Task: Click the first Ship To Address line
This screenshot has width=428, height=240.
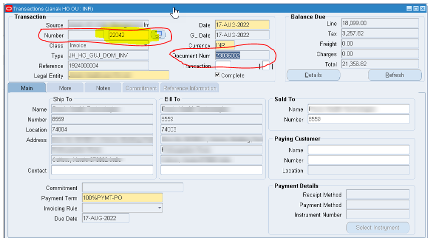Action: 102,139
